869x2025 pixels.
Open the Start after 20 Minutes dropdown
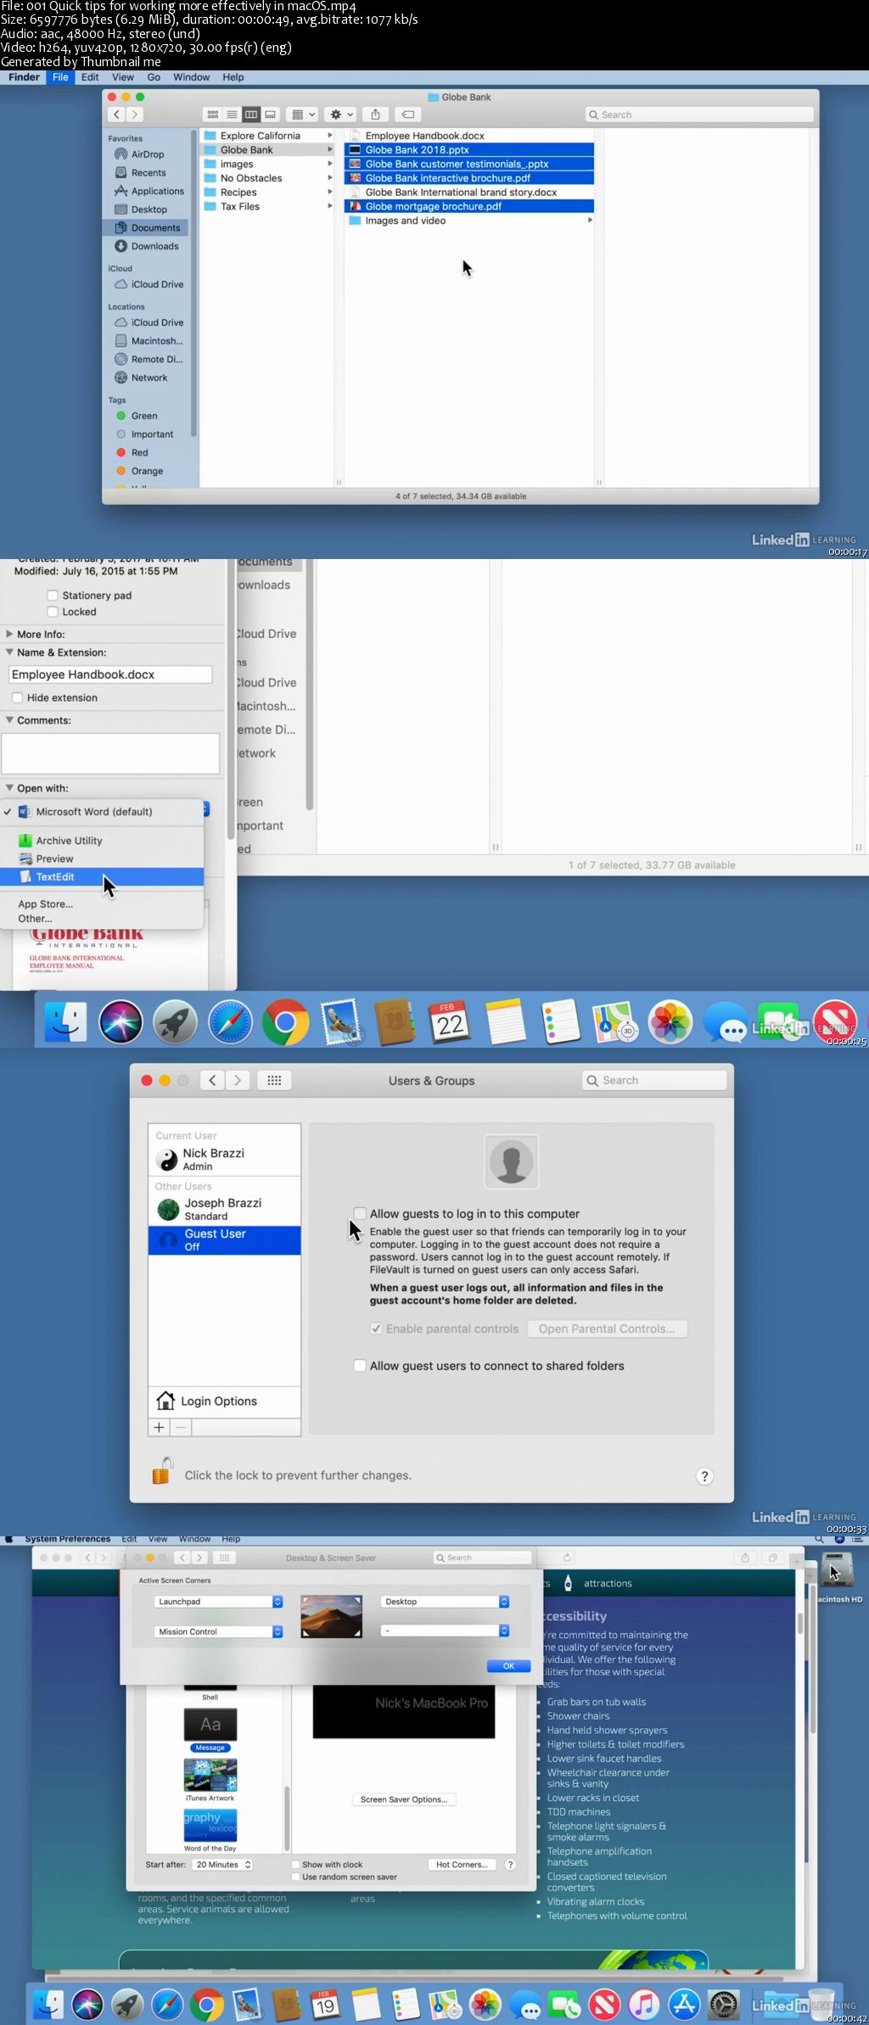(x=223, y=1865)
